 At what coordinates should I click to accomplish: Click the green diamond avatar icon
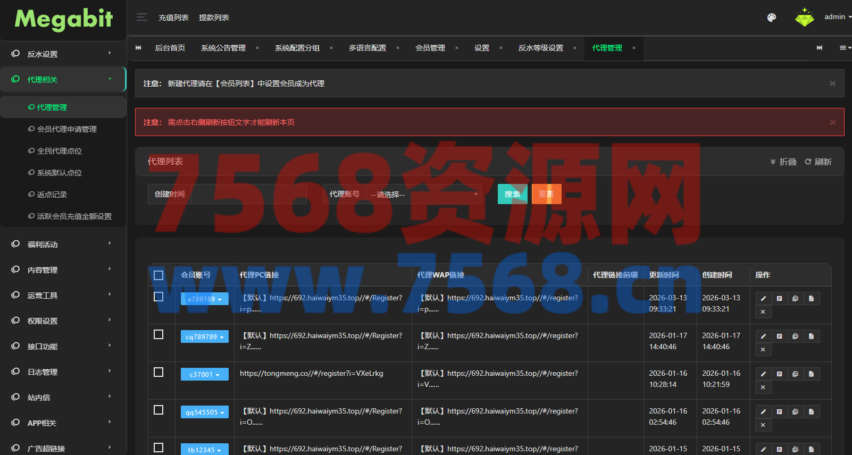click(x=804, y=18)
